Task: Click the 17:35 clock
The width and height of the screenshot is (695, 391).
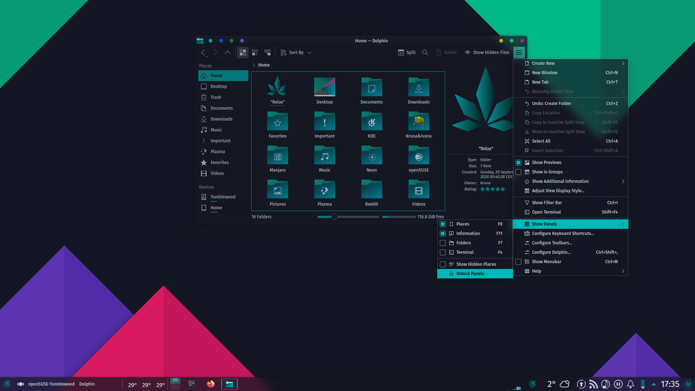Action: point(670,384)
